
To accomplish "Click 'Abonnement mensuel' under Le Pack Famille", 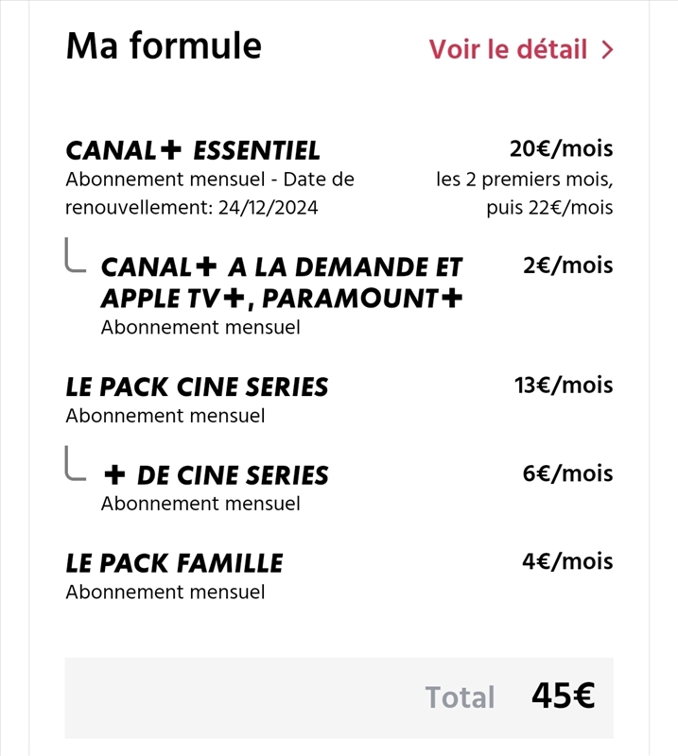I will click(165, 593).
